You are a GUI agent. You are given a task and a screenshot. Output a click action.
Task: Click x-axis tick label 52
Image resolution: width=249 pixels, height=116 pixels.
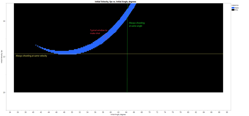coord(80,112)
